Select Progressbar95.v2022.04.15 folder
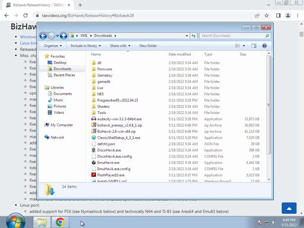304x228 pixels. pyautogui.click(x=118, y=100)
